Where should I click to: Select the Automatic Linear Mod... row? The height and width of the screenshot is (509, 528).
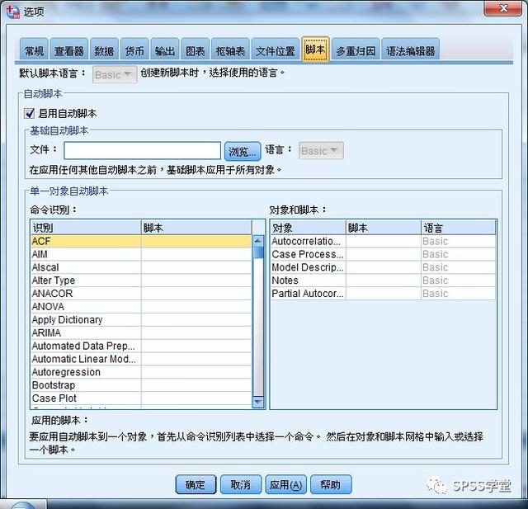click(141, 360)
